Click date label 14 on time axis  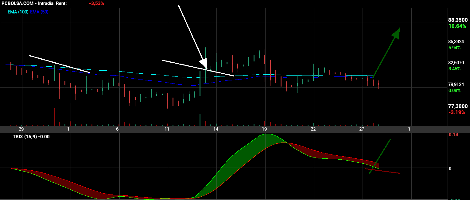pos(216,129)
